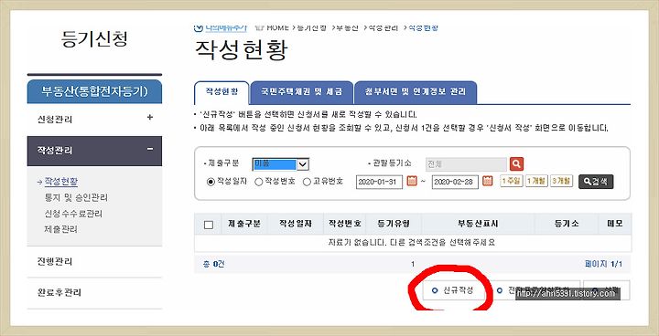Click the magnifier icon next to 관할등기소
Screen dimensions: 659x336
coord(516,163)
